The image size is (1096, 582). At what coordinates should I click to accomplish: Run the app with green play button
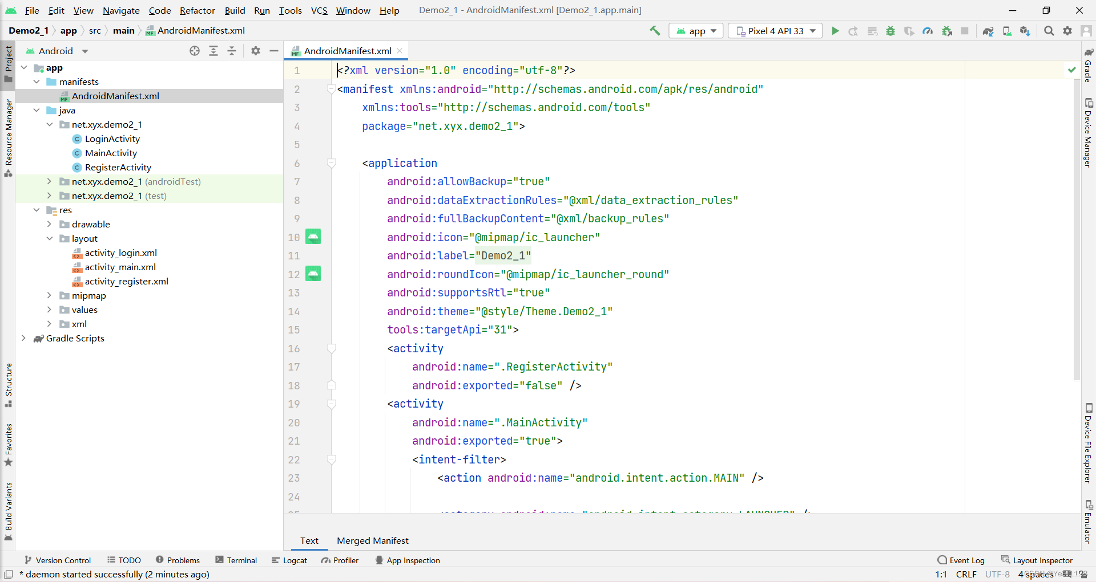pos(835,31)
